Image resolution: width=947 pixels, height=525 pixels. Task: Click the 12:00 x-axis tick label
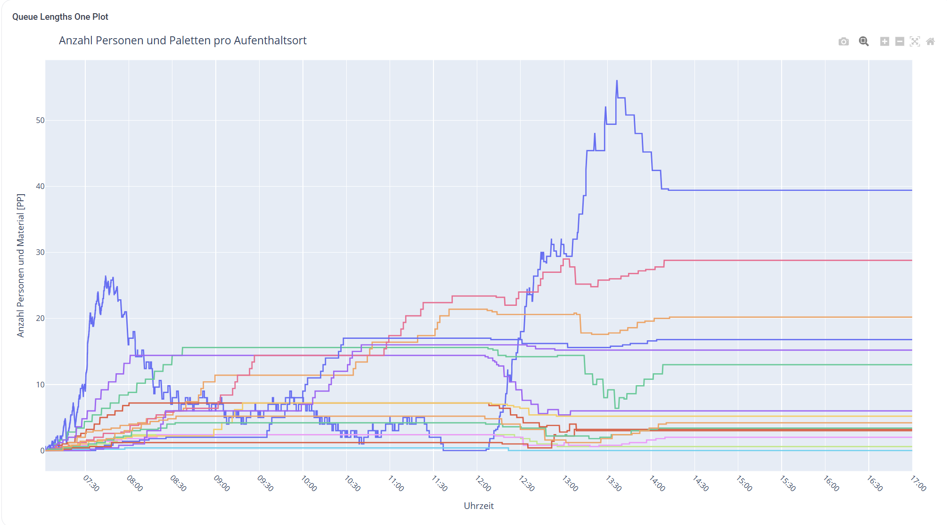point(483,484)
